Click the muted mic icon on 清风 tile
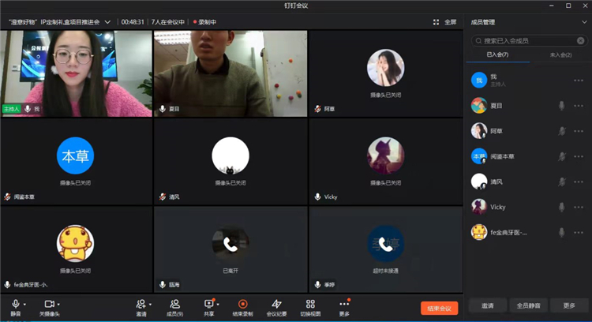Viewport: 592px width, 322px height. pyautogui.click(x=163, y=197)
